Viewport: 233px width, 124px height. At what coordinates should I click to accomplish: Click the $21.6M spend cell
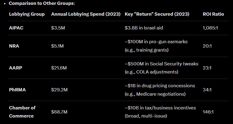click(59, 68)
